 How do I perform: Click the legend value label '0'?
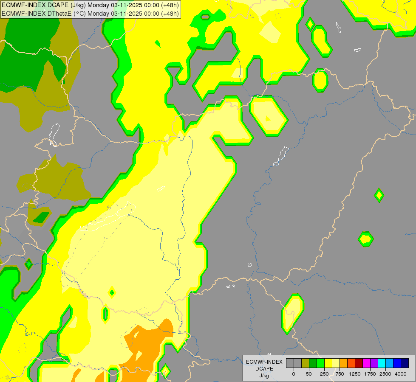coord(294,374)
